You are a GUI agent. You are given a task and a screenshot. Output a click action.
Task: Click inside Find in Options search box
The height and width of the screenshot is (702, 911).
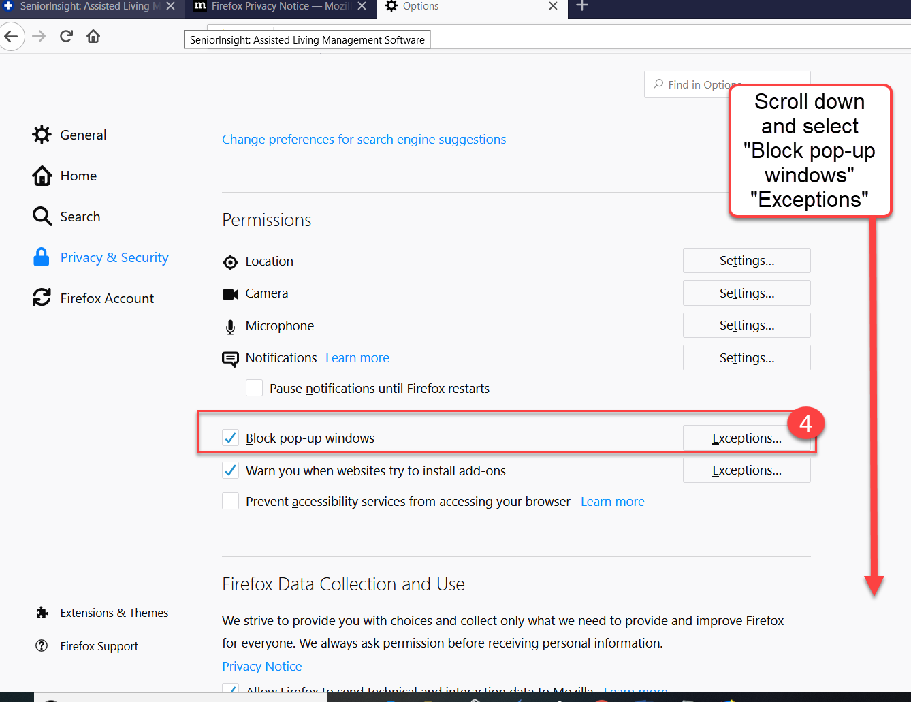727,84
